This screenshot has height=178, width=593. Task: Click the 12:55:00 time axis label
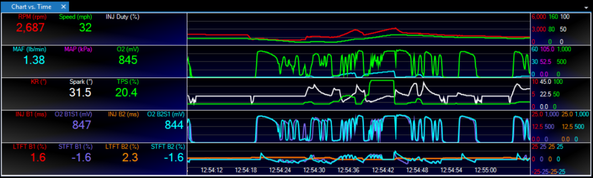(x=486, y=170)
